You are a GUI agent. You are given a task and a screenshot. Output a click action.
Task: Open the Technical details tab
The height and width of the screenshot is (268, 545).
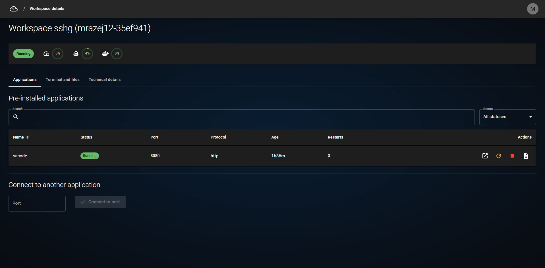click(x=105, y=79)
